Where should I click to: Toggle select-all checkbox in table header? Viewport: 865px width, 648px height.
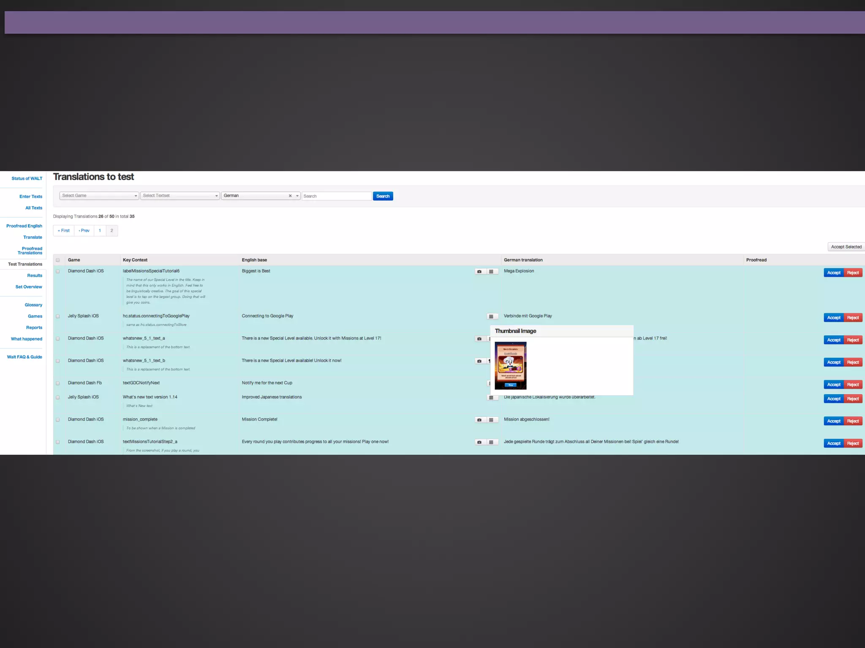click(x=58, y=260)
